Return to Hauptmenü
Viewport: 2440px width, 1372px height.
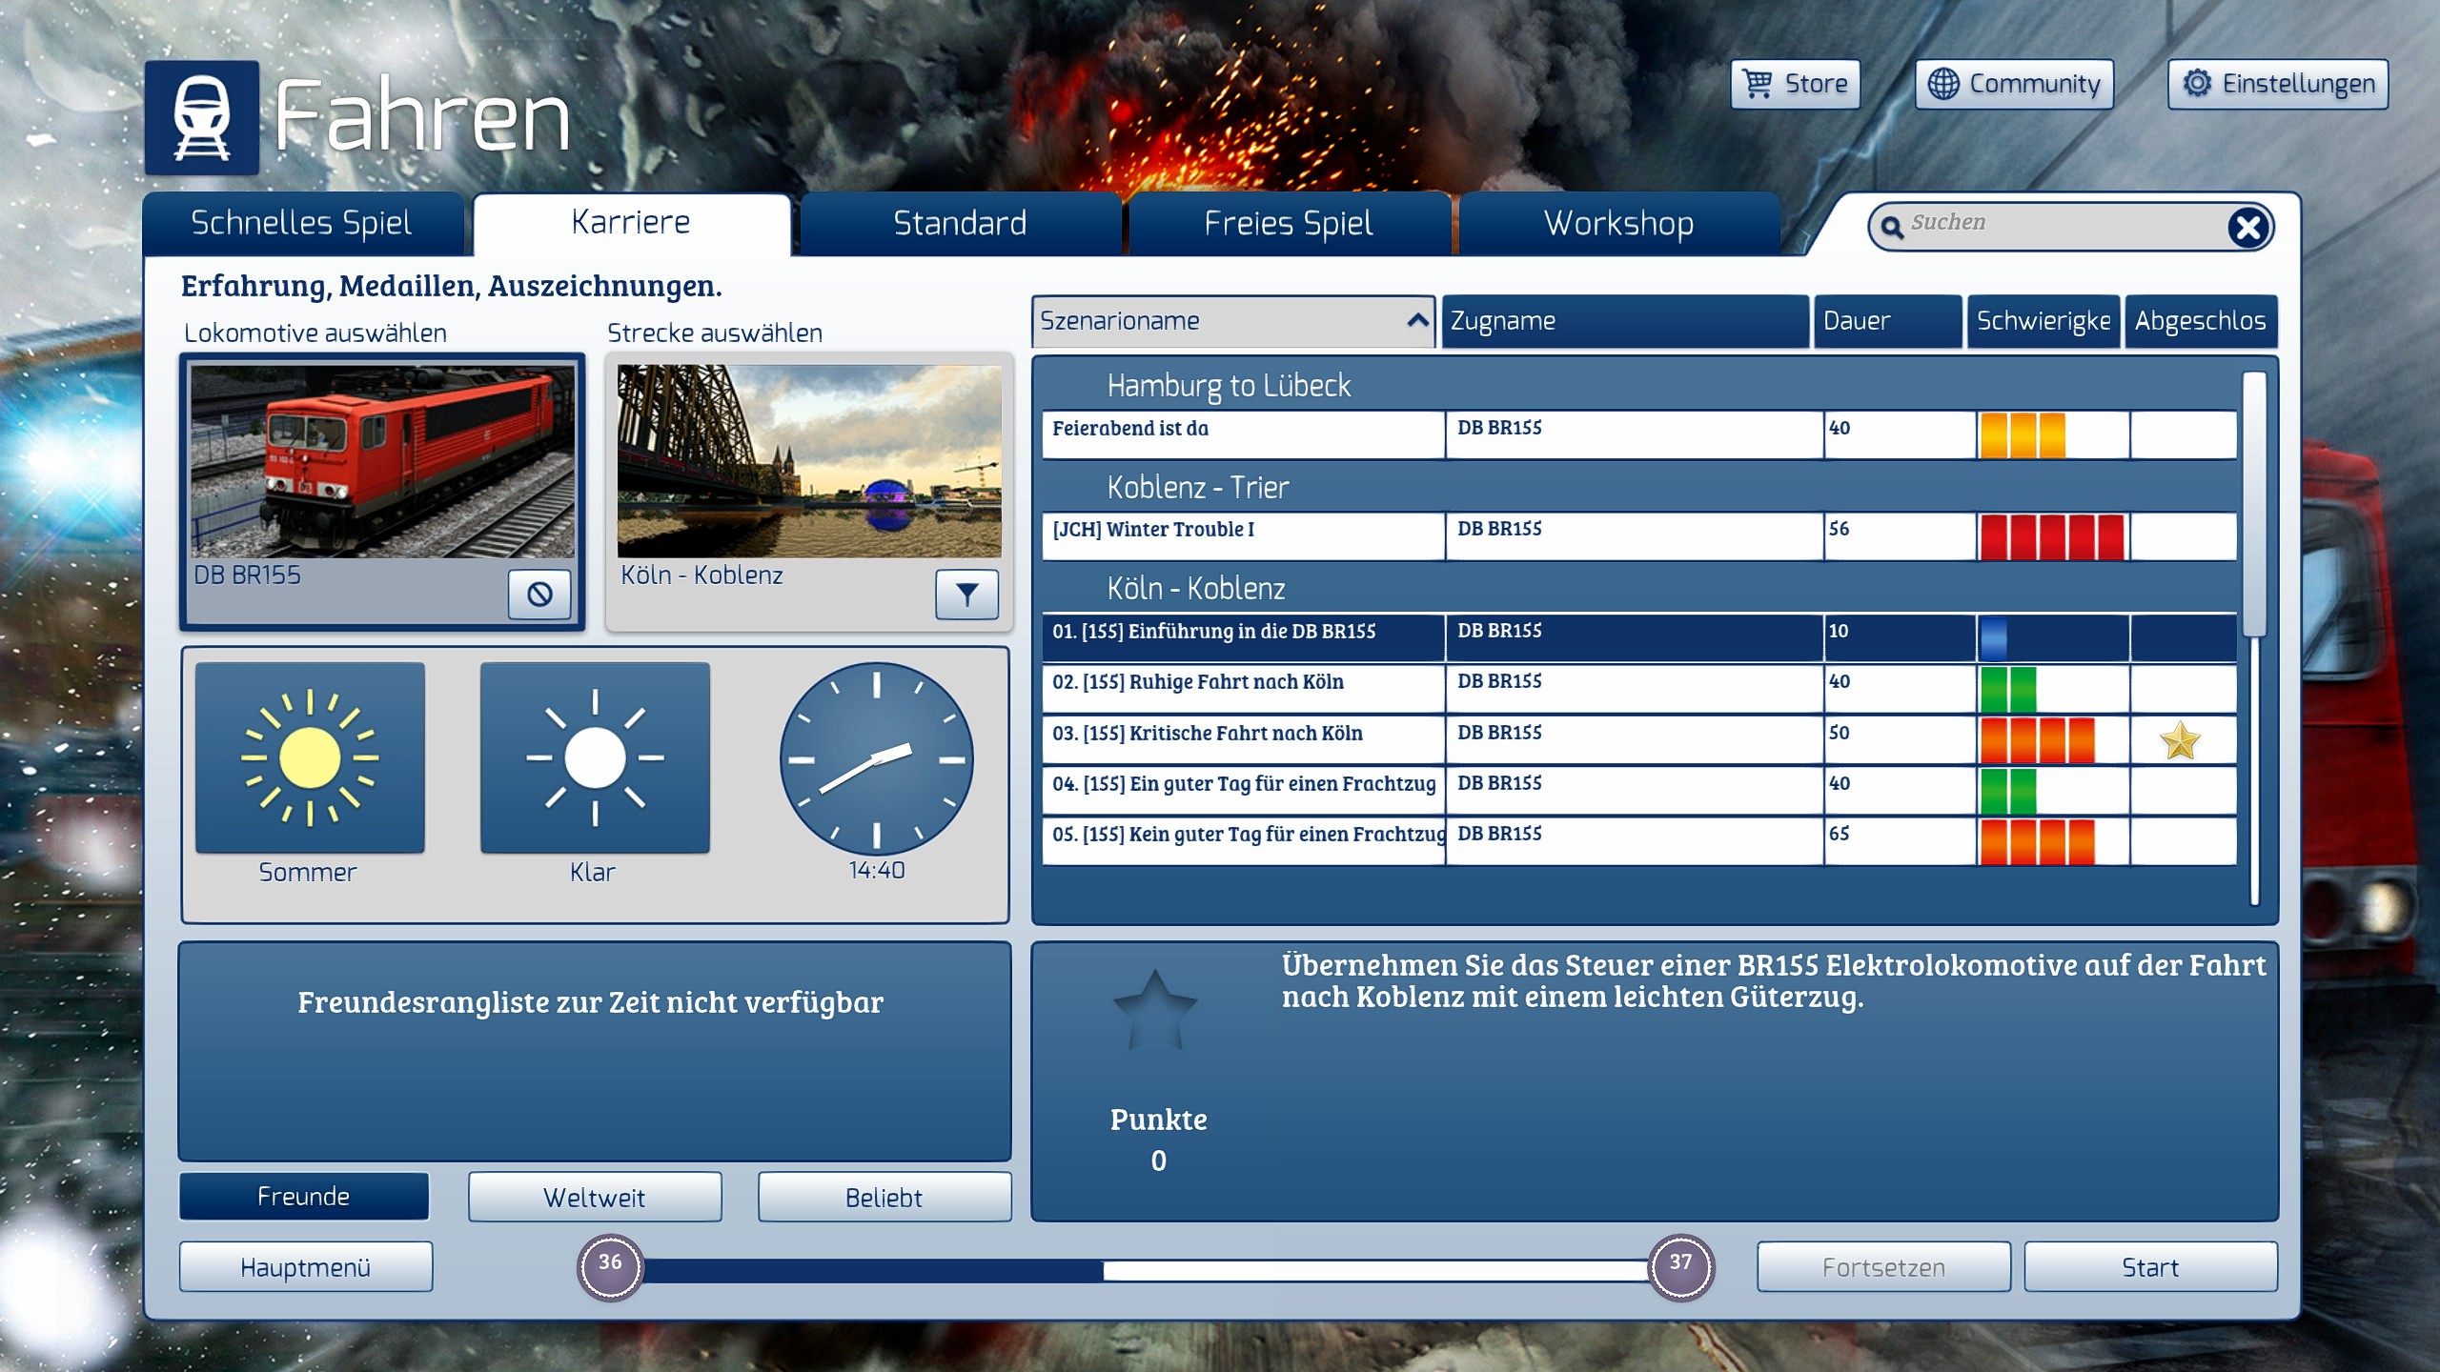[x=305, y=1267]
